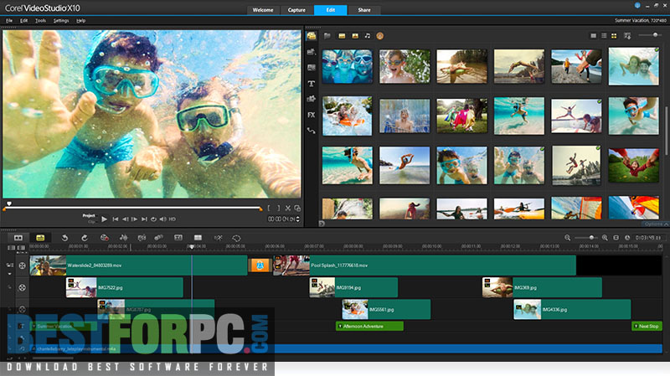The image size is (670, 376).
Task: Switch to the Capture tab
Action: [296, 10]
